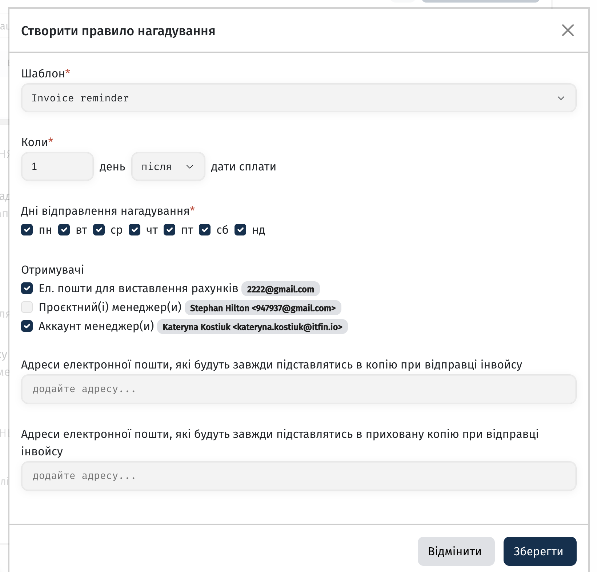Uncheck billing email recipients checkbox

(x=27, y=288)
